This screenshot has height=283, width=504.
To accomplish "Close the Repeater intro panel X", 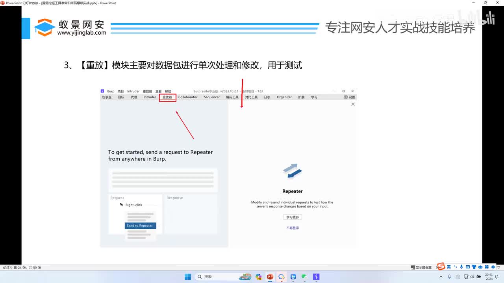I will pyautogui.click(x=353, y=104).
